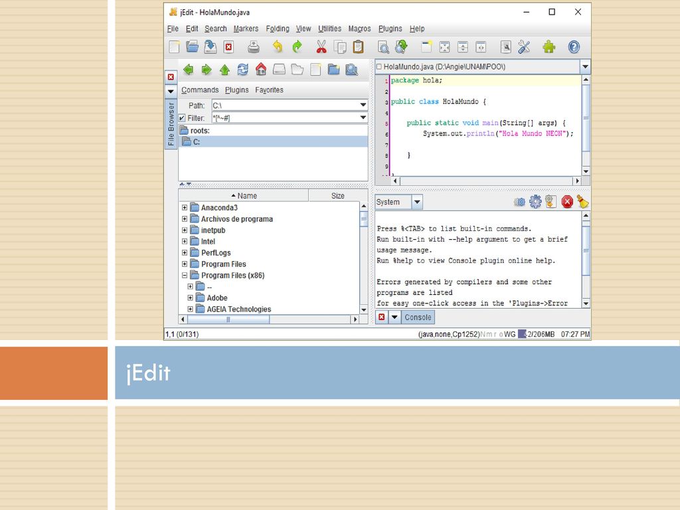Open the file browser Commands menu
This screenshot has height=510, width=680.
(x=200, y=90)
